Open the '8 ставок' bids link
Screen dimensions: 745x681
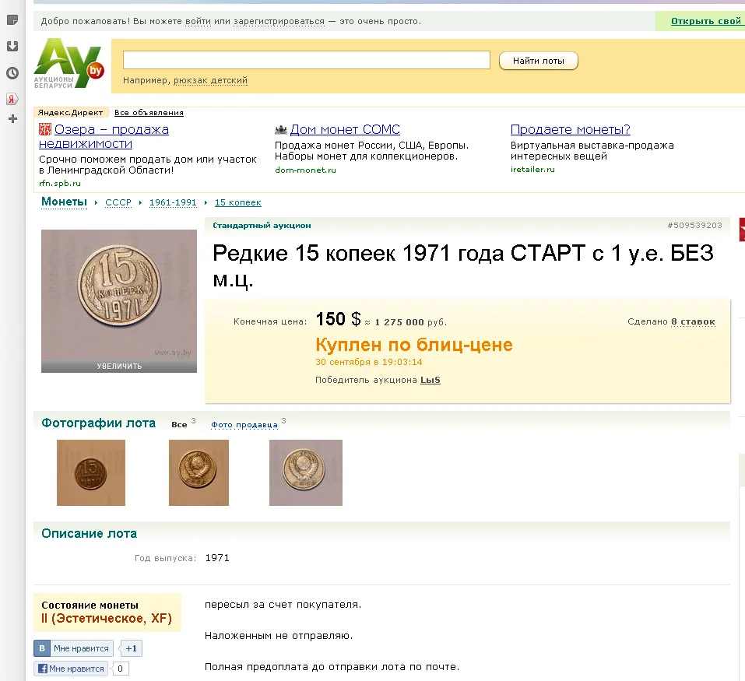click(693, 321)
